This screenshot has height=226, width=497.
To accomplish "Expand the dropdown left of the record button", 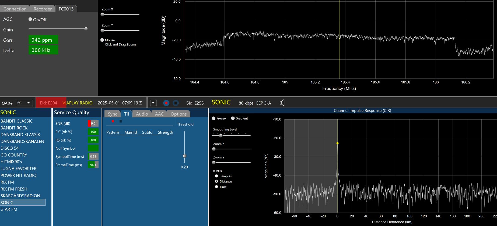I will click(x=153, y=103).
